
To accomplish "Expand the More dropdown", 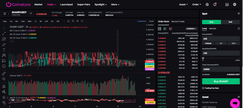I will 115,5.
